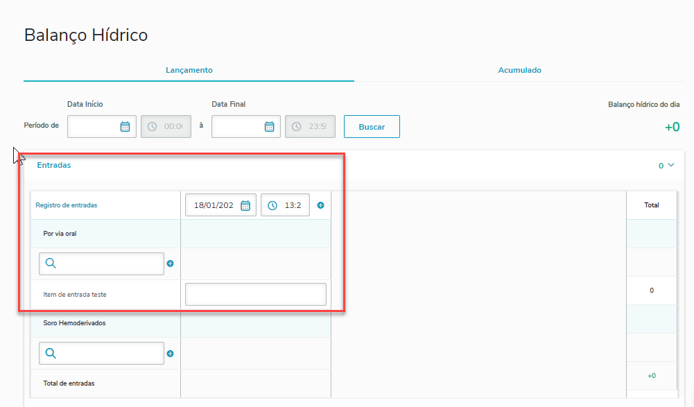Click entry date field showing 18/01/202
The width and height of the screenshot is (694, 407).
coord(220,205)
